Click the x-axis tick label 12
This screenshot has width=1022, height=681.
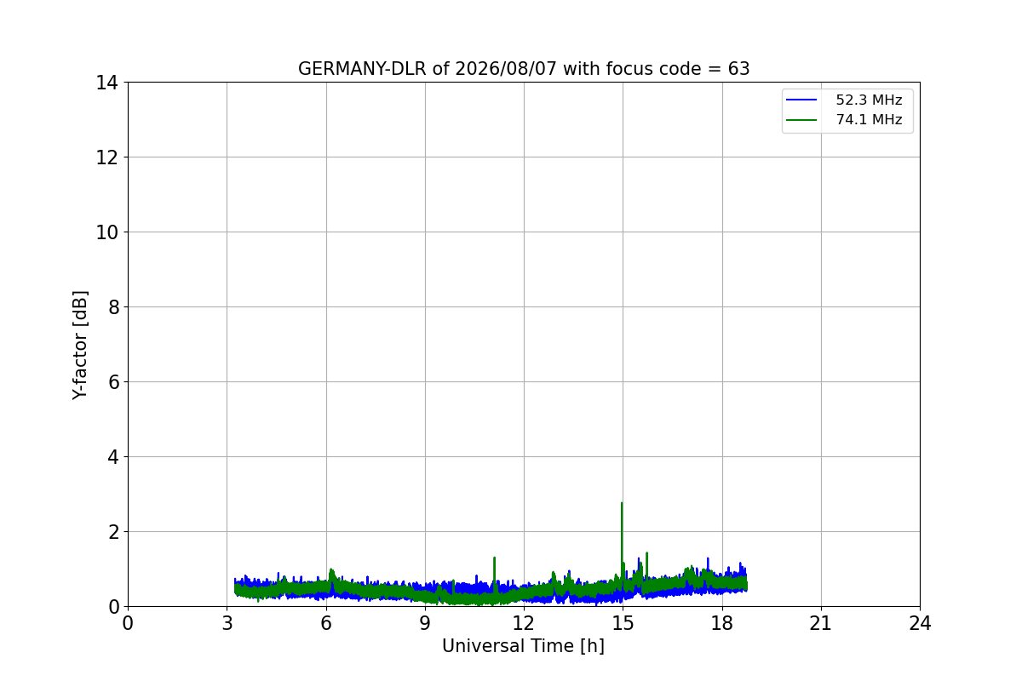(524, 622)
